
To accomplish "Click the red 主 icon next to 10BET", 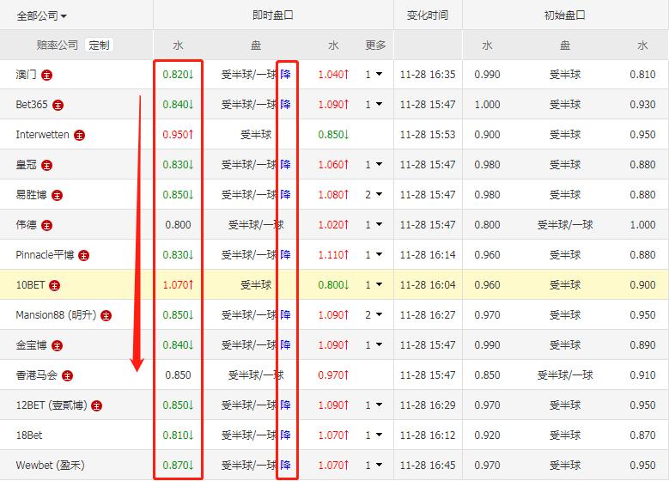I will (x=54, y=285).
